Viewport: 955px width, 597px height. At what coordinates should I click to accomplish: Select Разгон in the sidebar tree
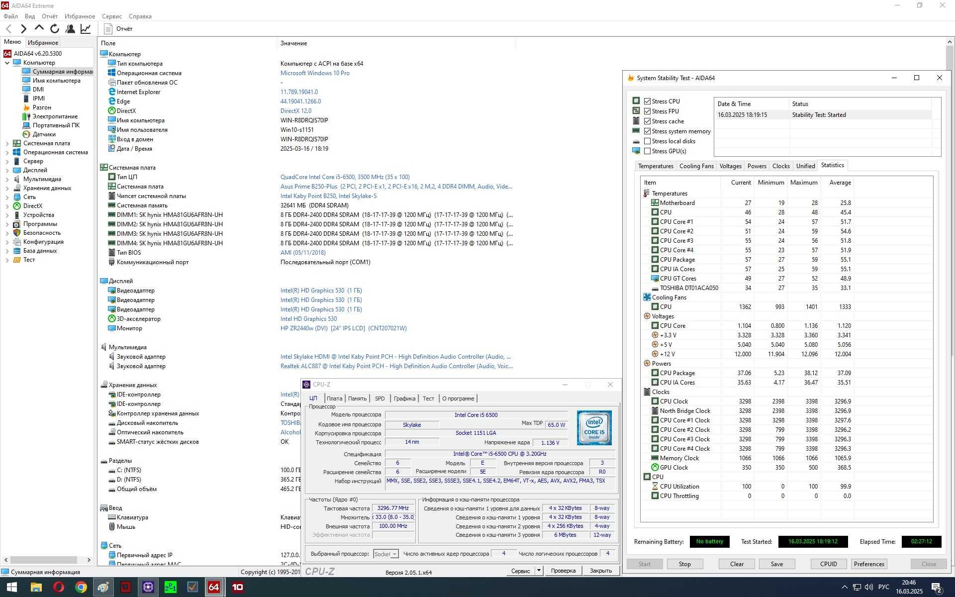coord(42,107)
